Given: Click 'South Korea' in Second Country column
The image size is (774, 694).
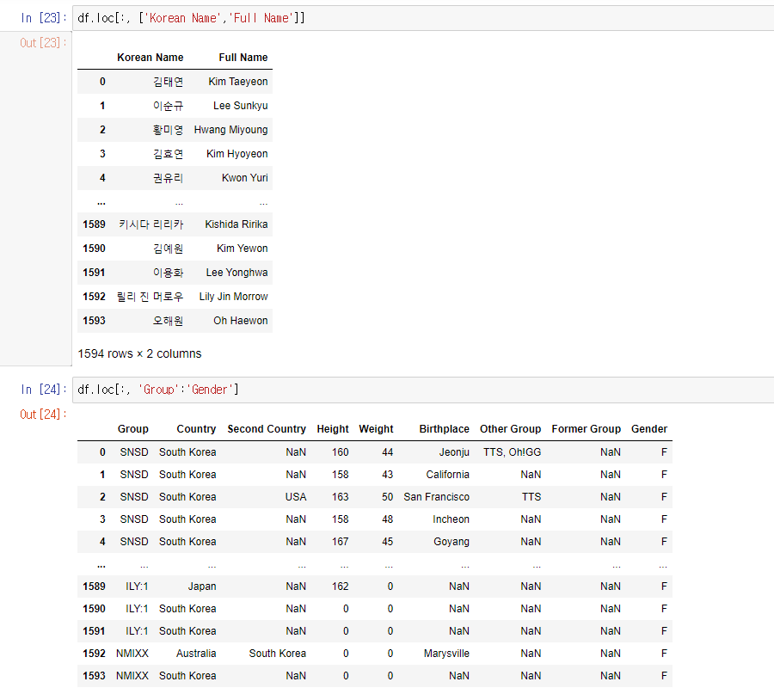Looking at the screenshot, I should (x=278, y=654).
